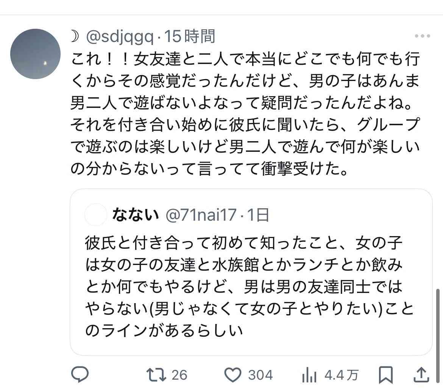
Task: Tap the crescent moon display name
Action: pyautogui.click(x=75, y=37)
